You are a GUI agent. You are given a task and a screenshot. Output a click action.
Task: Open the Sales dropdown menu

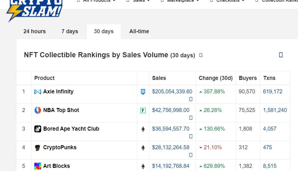(x=139, y=1)
